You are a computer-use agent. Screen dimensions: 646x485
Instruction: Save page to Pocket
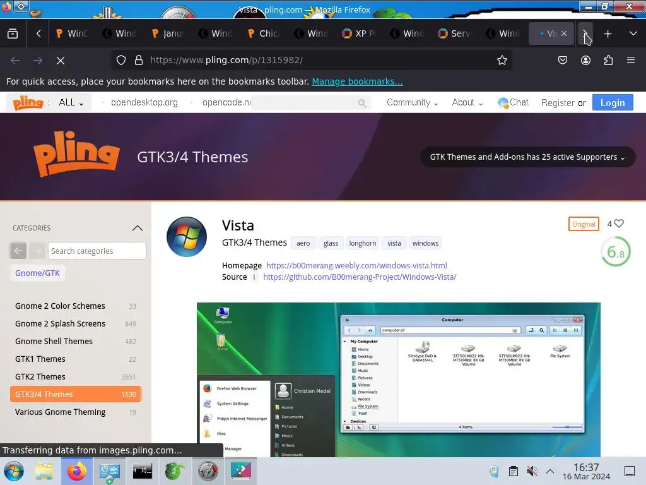[562, 60]
